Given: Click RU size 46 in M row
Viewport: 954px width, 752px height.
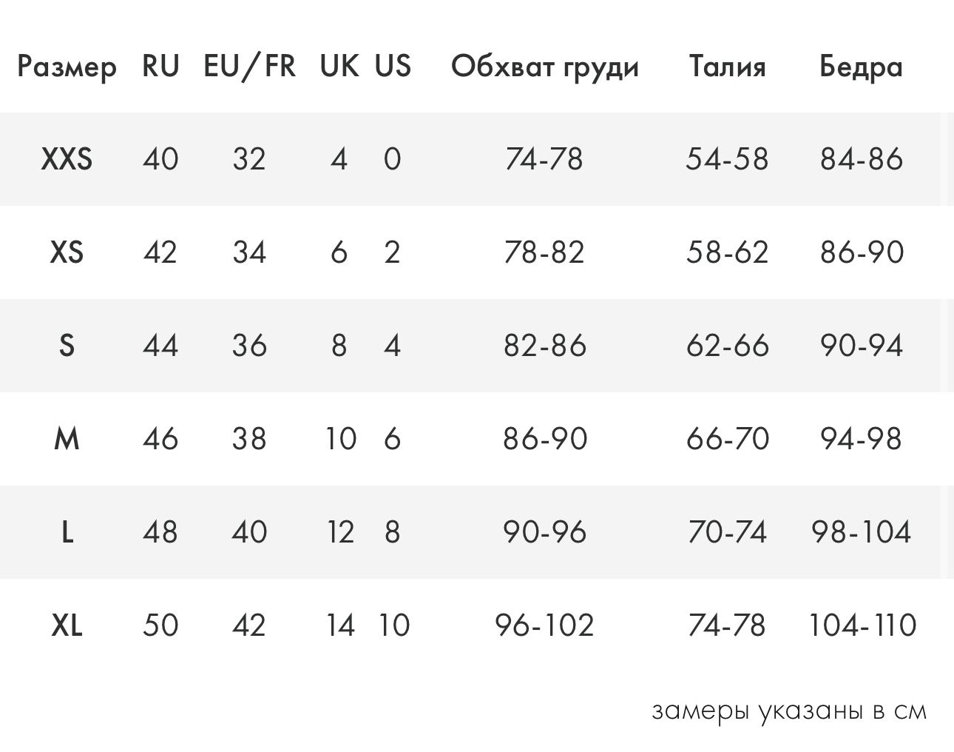Looking at the screenshot, I should pyautogui.click(x=160, y=439).
